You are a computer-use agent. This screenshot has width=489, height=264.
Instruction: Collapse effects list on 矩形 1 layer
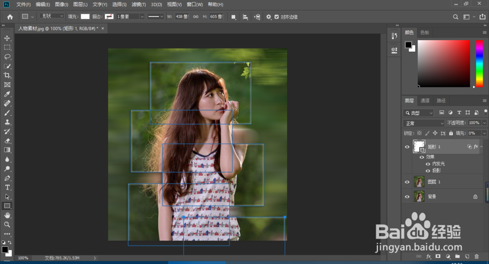482,147
